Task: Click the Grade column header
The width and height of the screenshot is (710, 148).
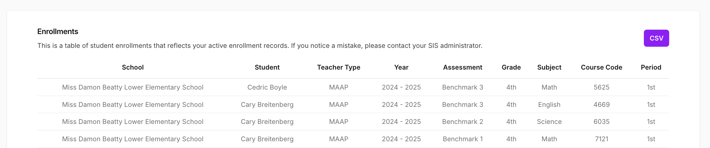Action: [x=511, y=67]
